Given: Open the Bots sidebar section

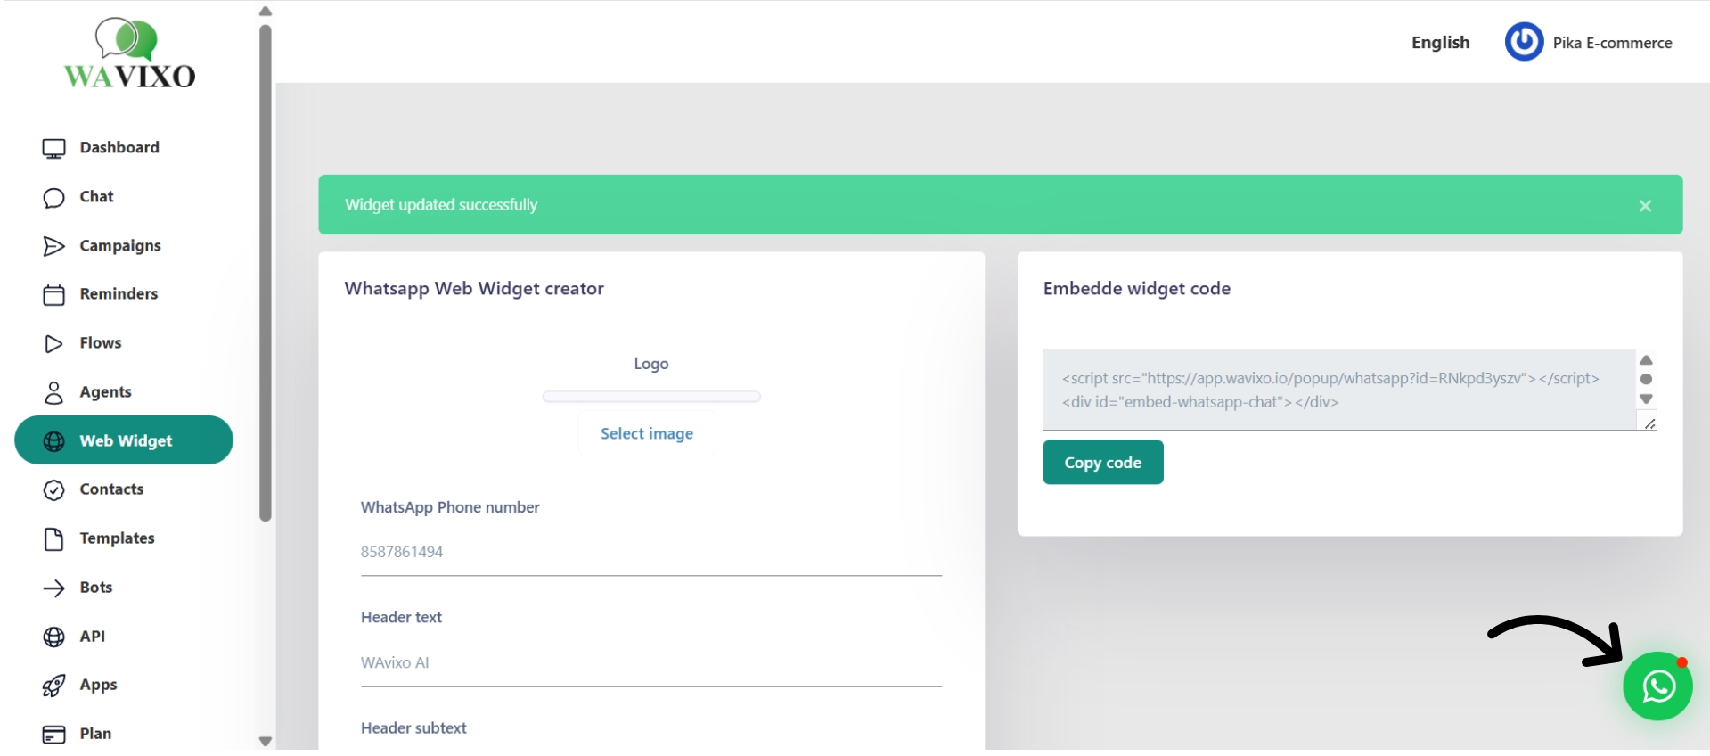Looking at the screenshot, I should click(x=95, y=588).
